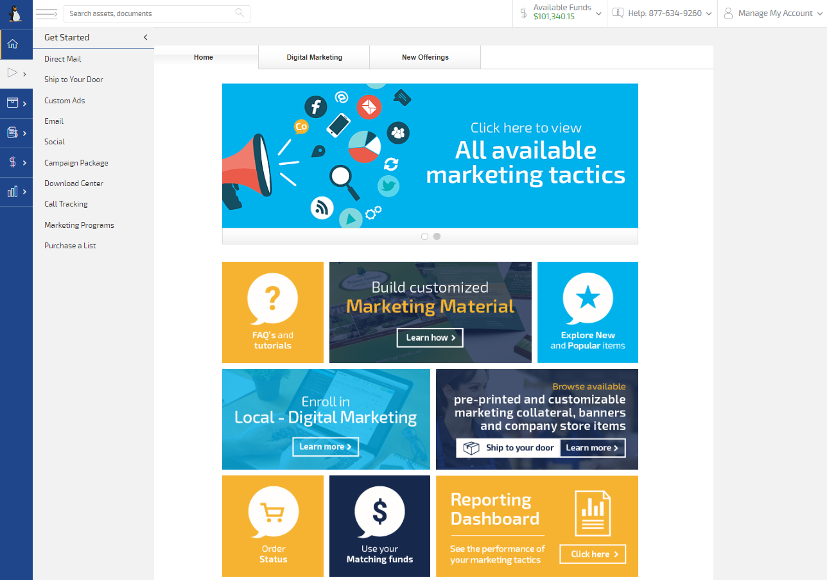Click Learn how on Marketing Material
Viewport: 827px width, 580px height.
pos(430,337)
